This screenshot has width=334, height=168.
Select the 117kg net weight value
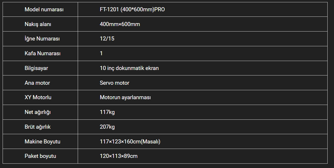pos(107,112)
